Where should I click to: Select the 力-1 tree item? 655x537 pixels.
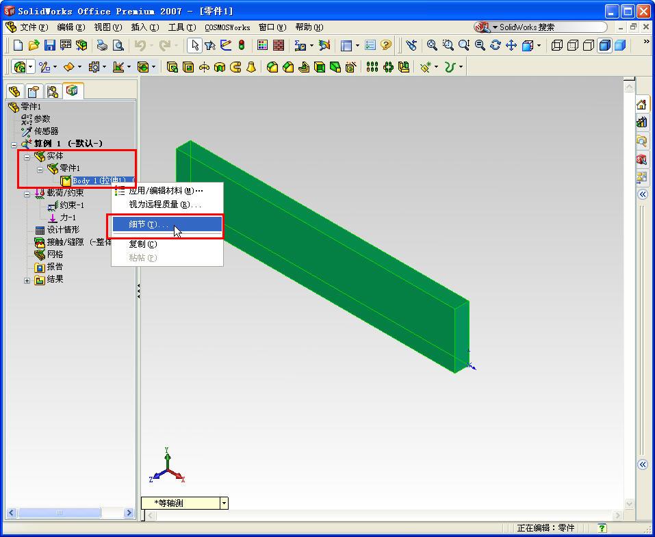pos(62,218)
